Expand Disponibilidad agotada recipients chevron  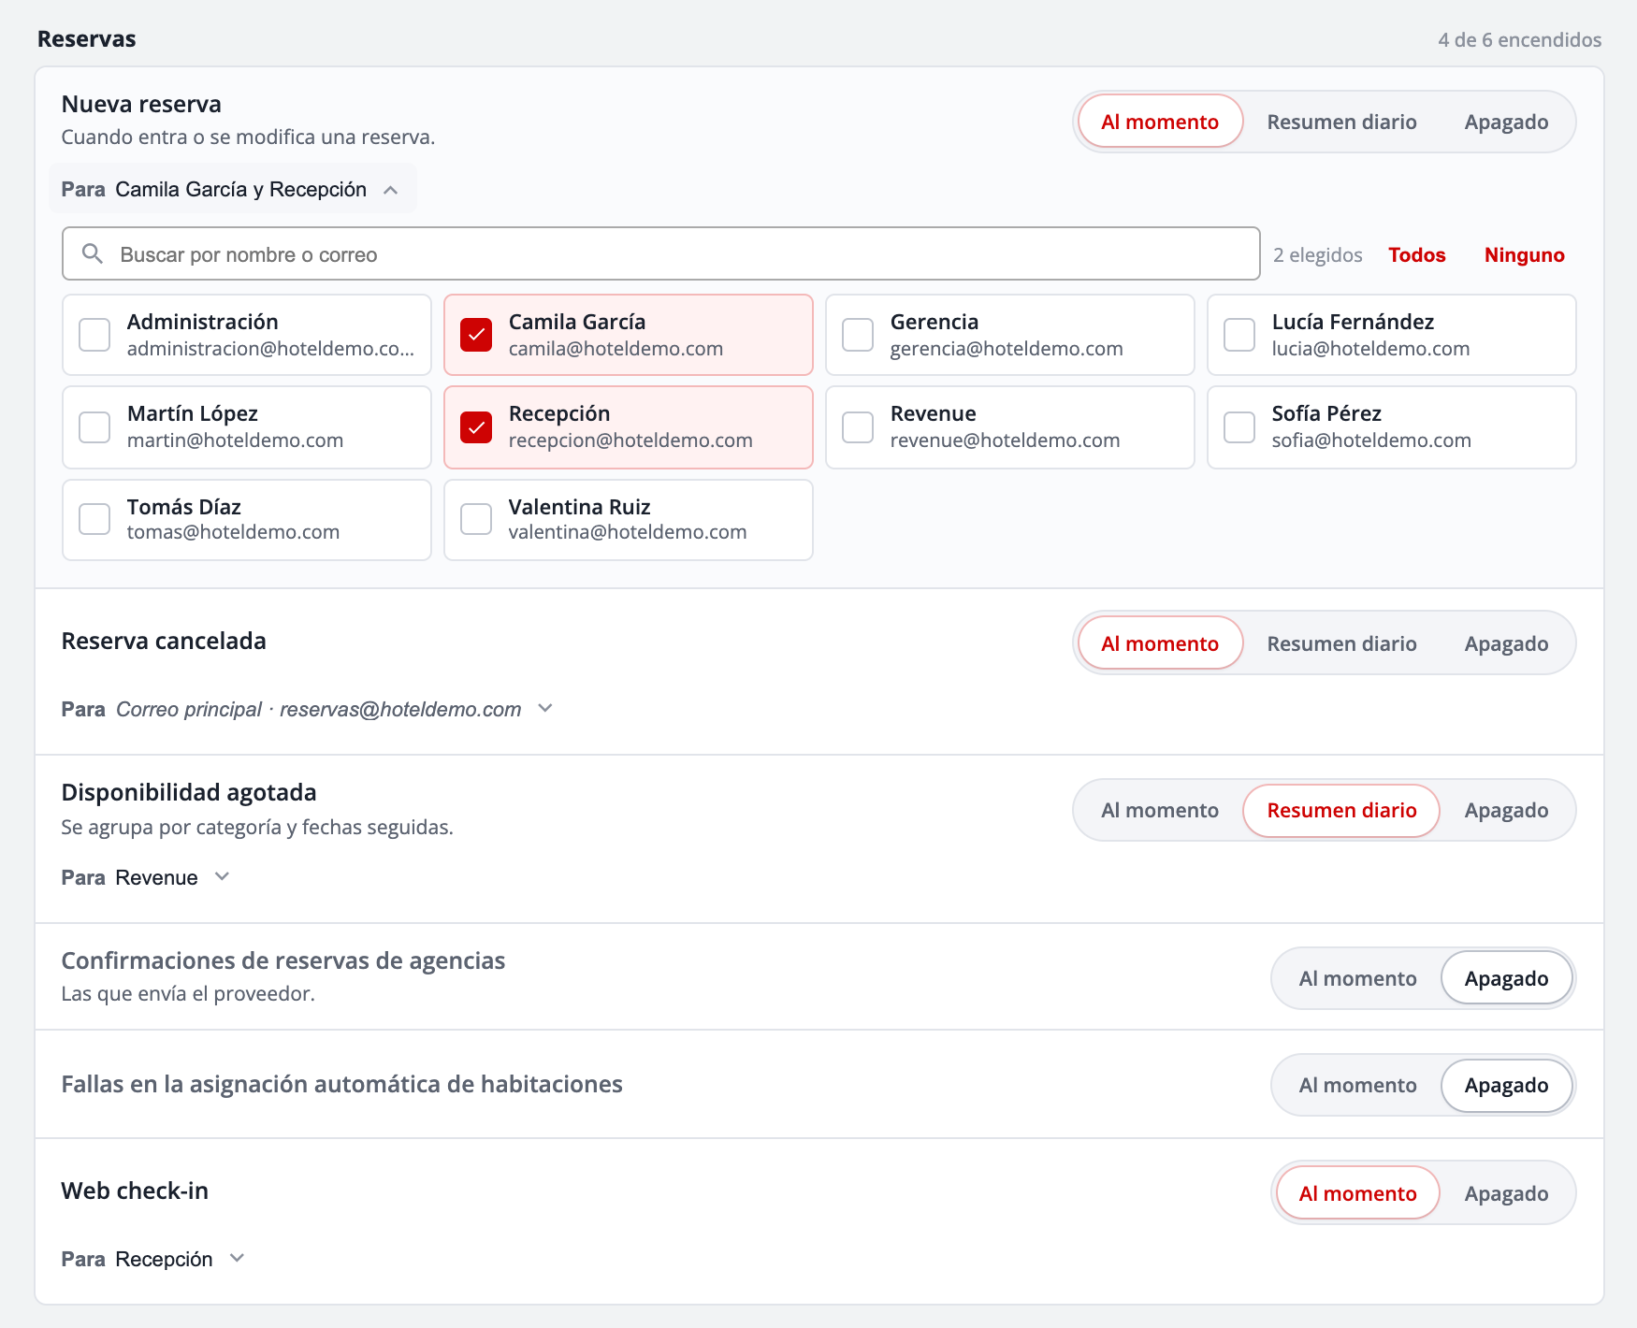tap(223, 877)
